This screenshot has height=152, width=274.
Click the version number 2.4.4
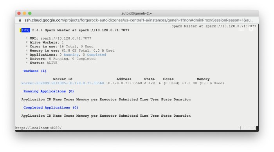pos(37,30)
